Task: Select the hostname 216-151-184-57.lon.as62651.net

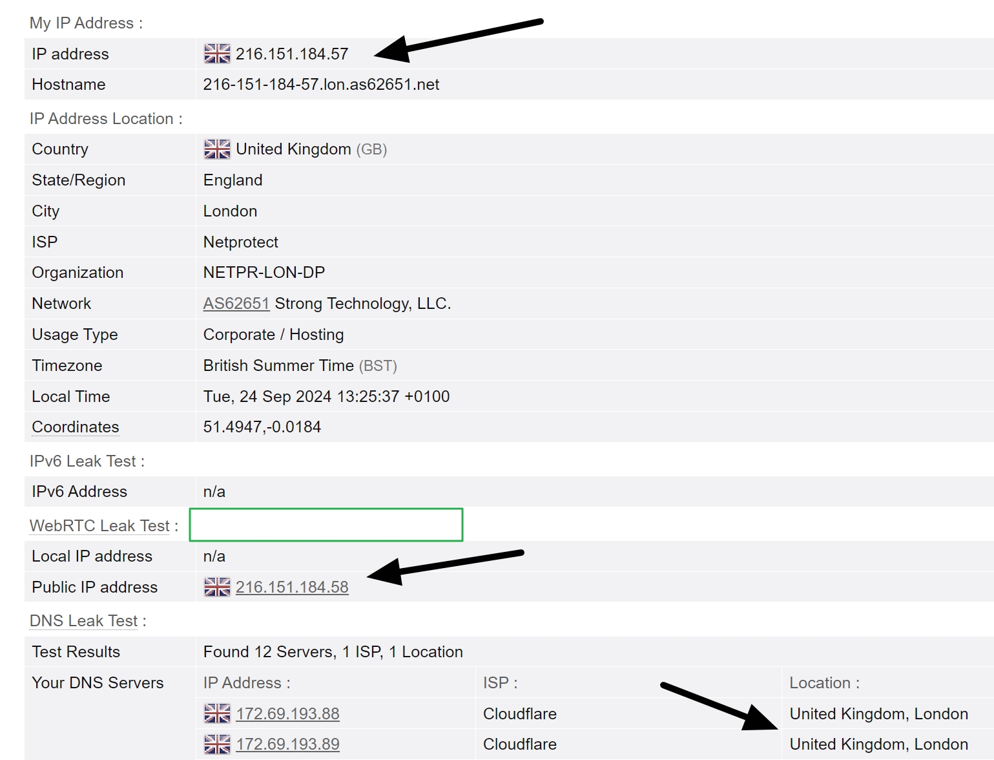Action: point(320,84)
